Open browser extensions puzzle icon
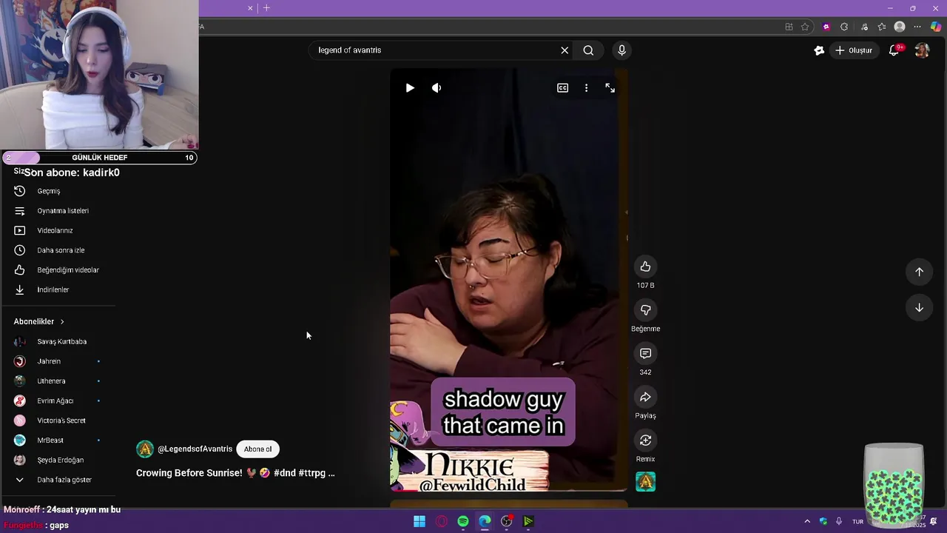This screenshot has height=533, width=947. pos(844,27)
